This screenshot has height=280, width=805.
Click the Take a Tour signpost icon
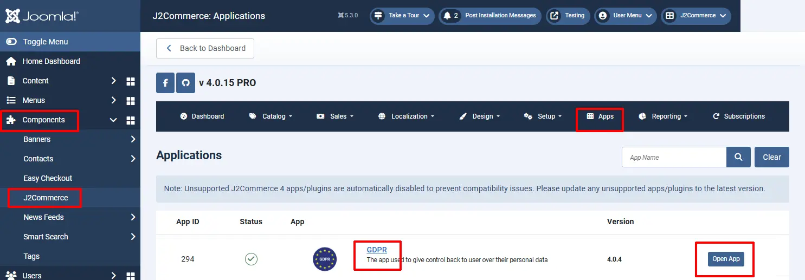[x=378, y=16]
